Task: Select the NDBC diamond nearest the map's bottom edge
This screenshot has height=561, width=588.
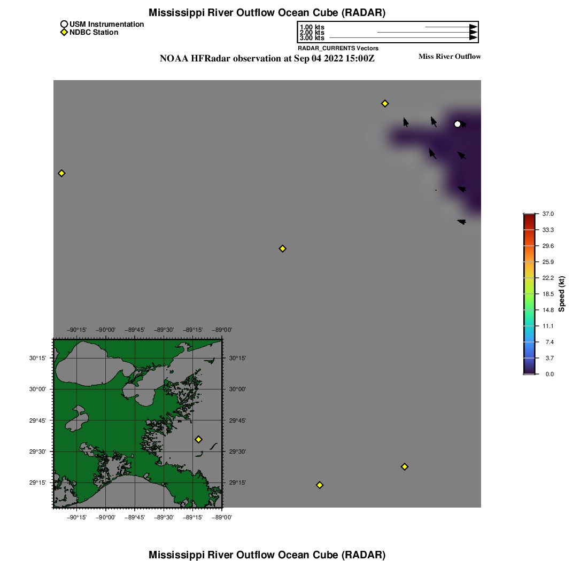Action: click(x=320, y=485)
